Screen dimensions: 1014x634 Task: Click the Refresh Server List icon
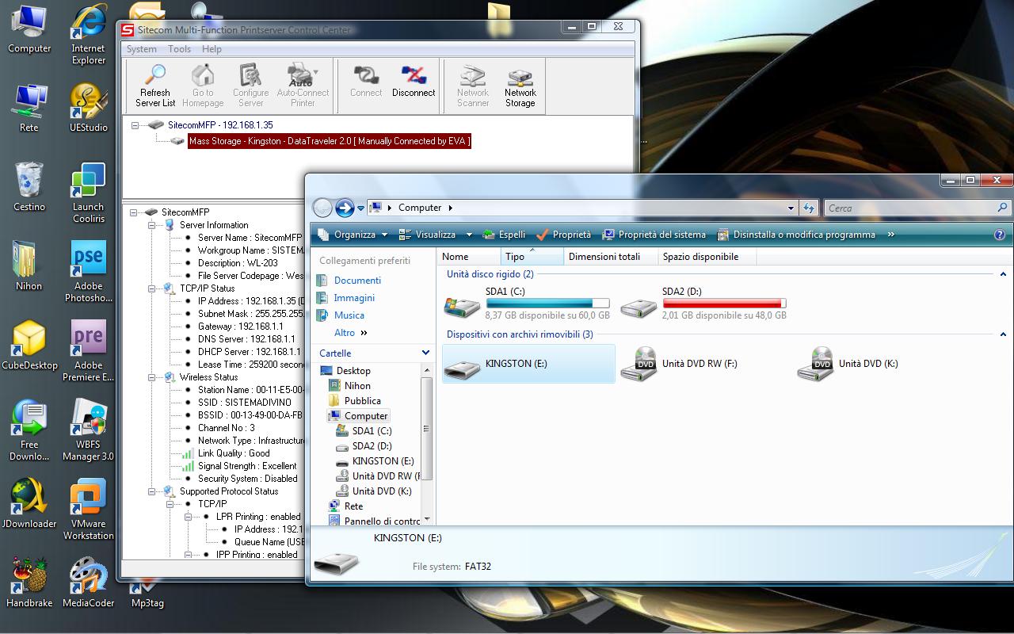(x=155, y=85)
